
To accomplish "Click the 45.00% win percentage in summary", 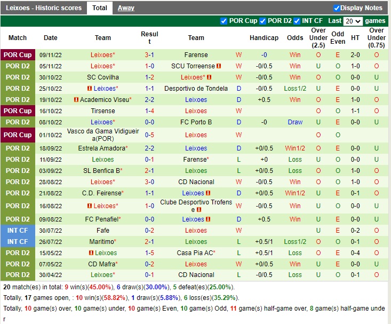I will (x=100, y=287).
